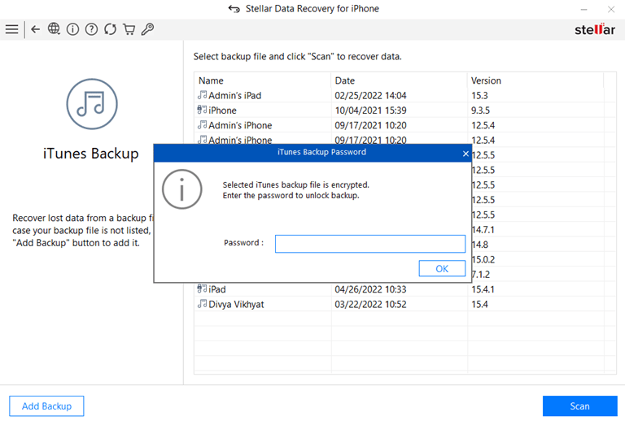Close the iTunes Backup Password dialog
The image size is (625, 425).
coord(465,153)
